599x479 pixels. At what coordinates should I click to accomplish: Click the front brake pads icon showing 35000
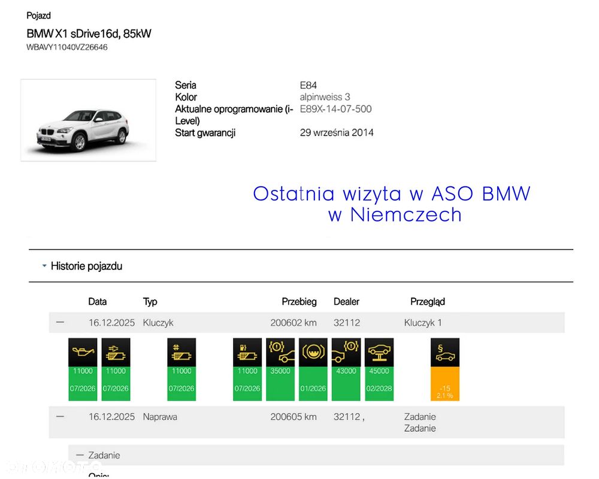280,352
